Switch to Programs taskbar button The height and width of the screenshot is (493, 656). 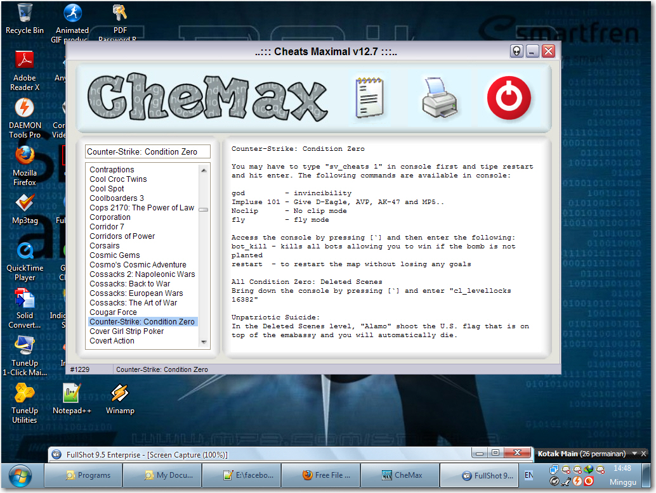point(83,475)
